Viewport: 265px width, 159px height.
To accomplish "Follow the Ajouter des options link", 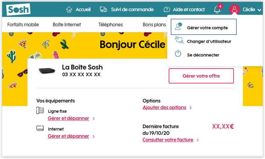I will point(164,108).
